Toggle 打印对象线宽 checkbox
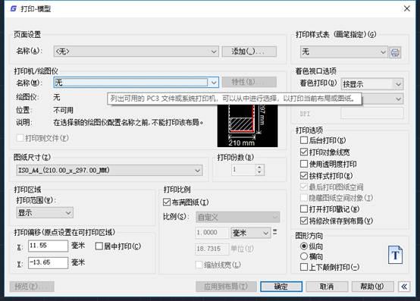This screenshot has width=420, height=301. coord(304,152)
